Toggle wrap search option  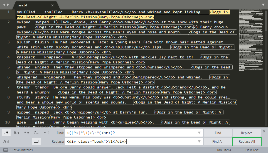point(36,133)
